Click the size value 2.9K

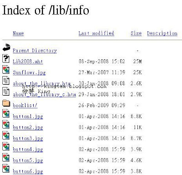point(136,94)
